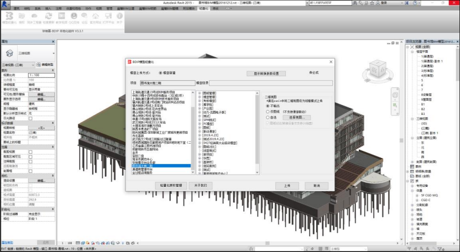Open Autodesk Exchange Apps X icon
Viewport: 460px width, 252px height.
406,3
